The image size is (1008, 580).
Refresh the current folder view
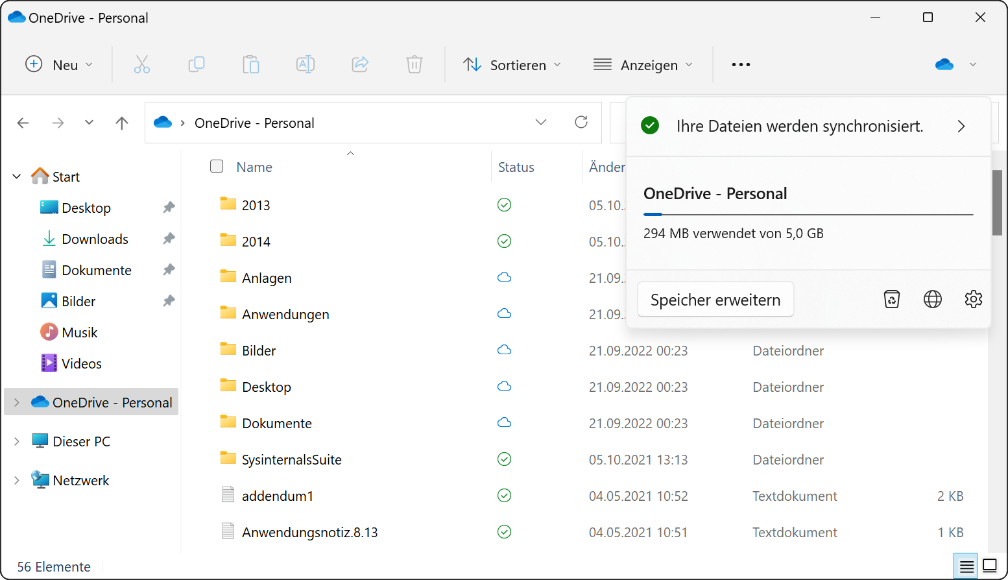[x=581, y=123]
